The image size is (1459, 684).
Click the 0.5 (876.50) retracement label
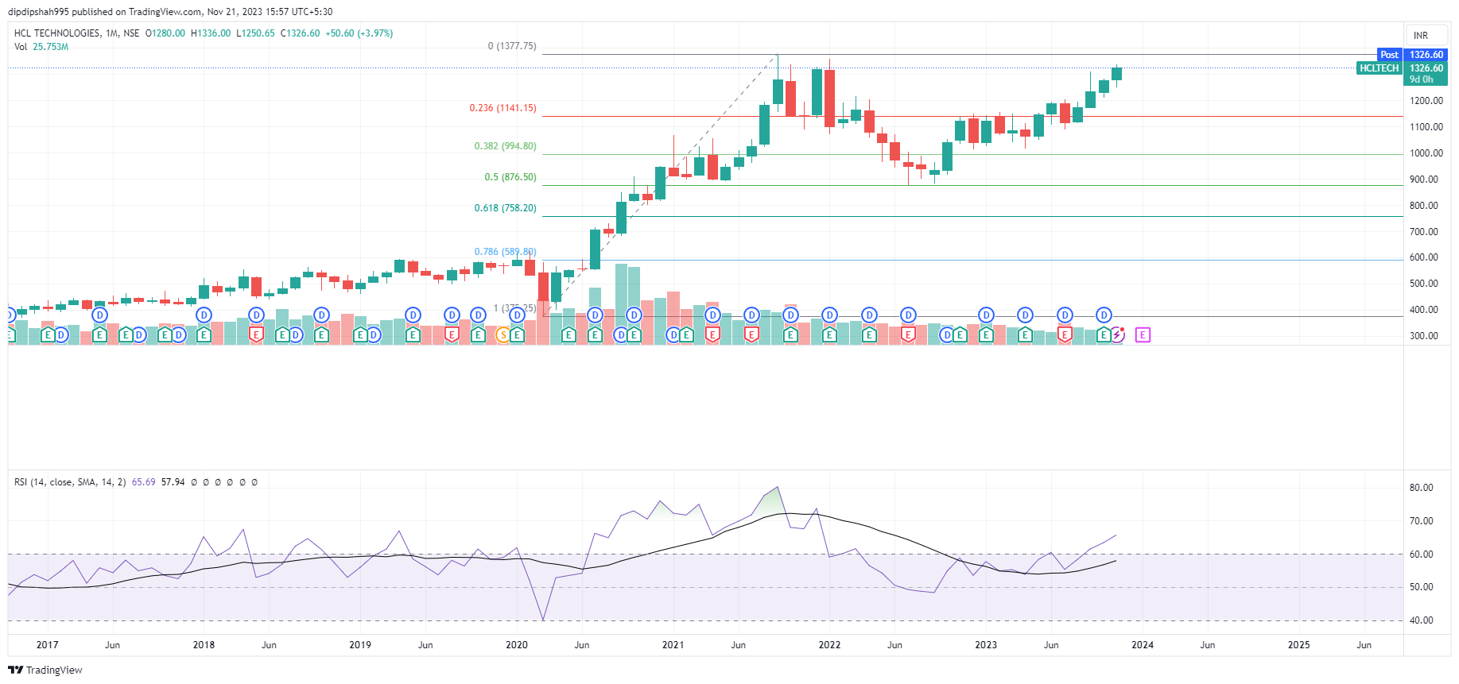click(x=510, y=177)
